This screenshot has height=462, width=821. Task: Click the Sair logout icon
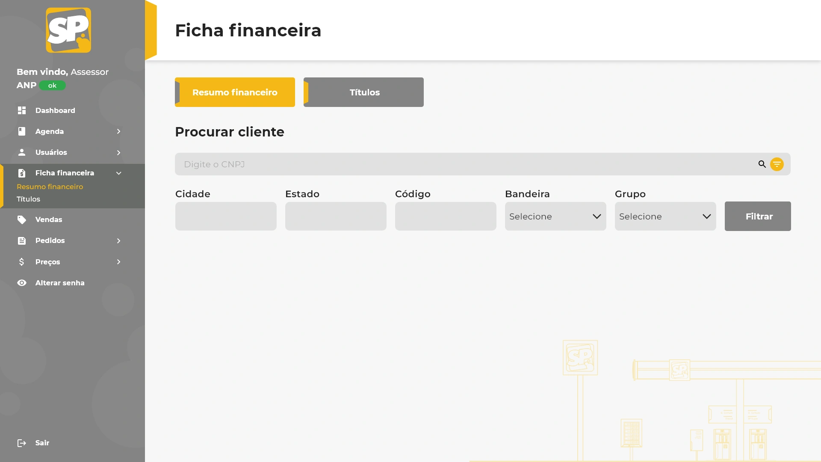[x=22, y=443]
